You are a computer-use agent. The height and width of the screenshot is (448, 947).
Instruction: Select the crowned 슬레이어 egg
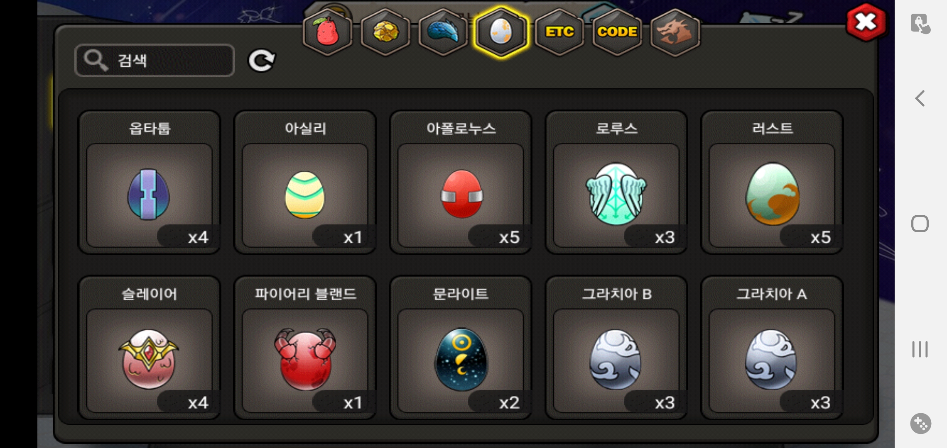(x=150, y=348)
